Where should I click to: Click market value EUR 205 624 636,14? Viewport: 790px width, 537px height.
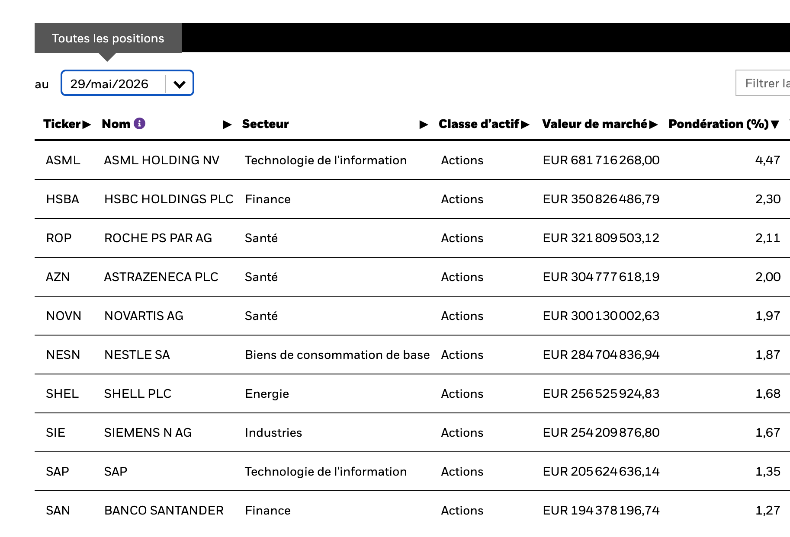click(x=601, y=472)
